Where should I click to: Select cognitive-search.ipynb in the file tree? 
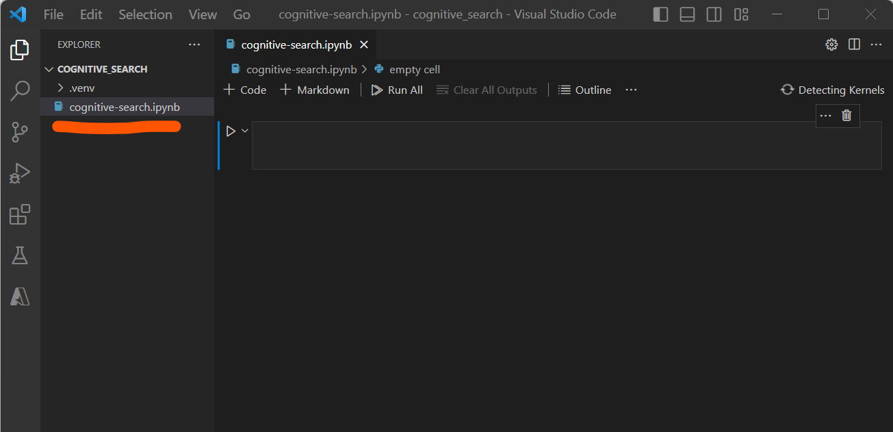[x=127, y=107]
